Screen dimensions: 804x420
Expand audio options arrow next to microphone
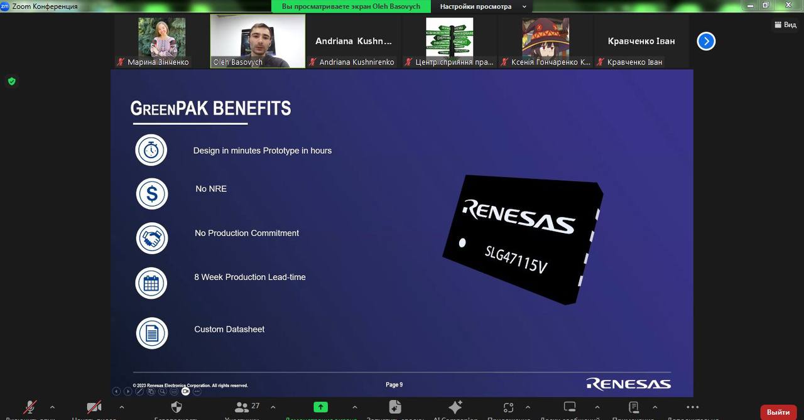point(52,407)
